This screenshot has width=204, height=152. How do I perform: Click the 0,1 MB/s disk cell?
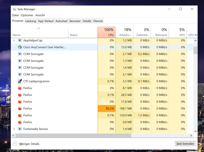pos(142,81)
